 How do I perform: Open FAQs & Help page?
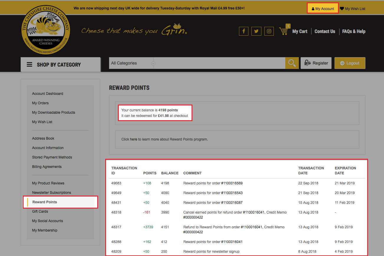click(354, 31)
